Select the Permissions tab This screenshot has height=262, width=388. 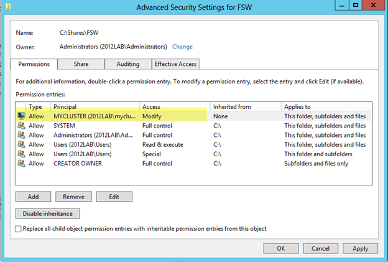click(34, 64)
